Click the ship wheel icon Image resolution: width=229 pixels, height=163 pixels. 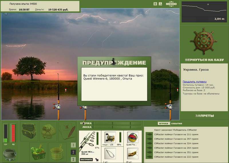click(x=204, y=41)
